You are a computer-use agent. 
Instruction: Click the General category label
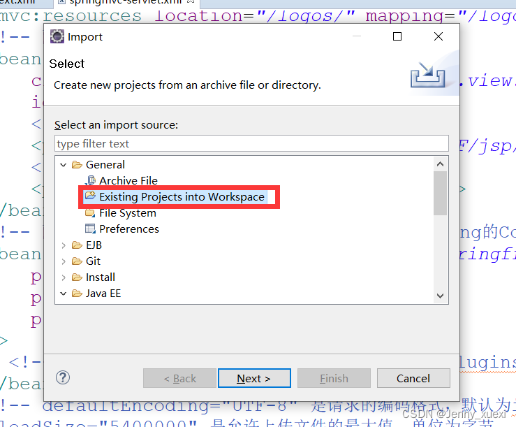(x=105, y=164)
